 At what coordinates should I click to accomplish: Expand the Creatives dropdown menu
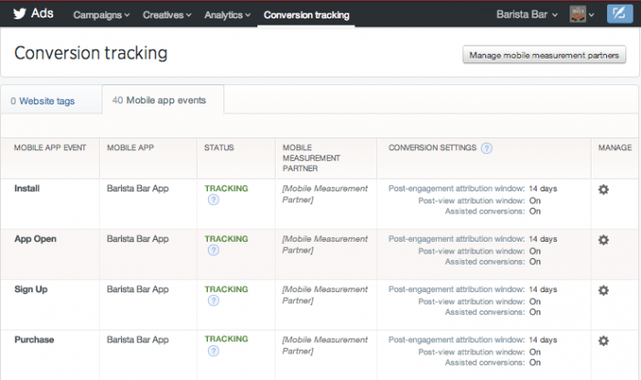pos(167,16)
